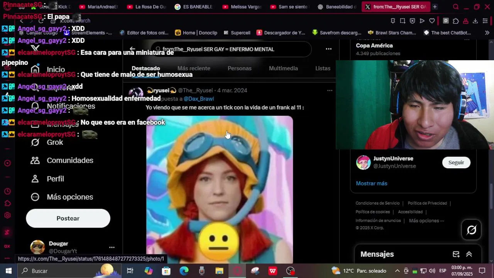Screen dimensions: 494x278
Task: Open the Windows notification center icon
Action: (482, 271)
